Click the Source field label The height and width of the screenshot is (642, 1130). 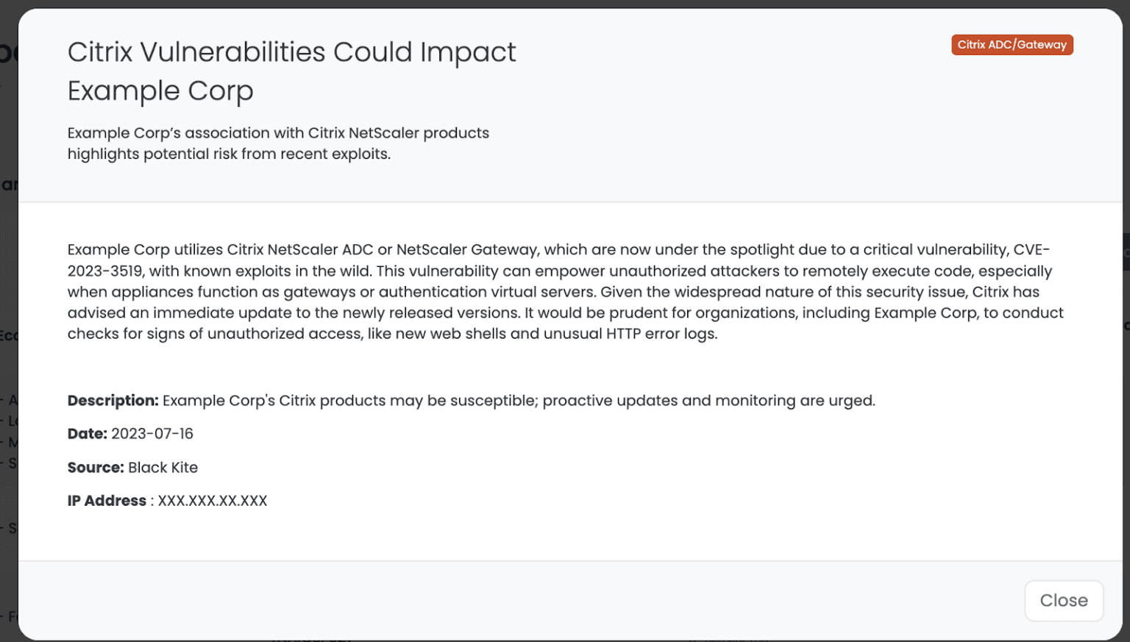click(96, 468)
